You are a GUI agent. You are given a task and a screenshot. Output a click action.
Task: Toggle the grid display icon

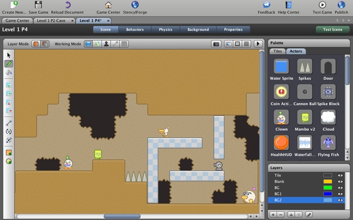(x=247, y=44)
